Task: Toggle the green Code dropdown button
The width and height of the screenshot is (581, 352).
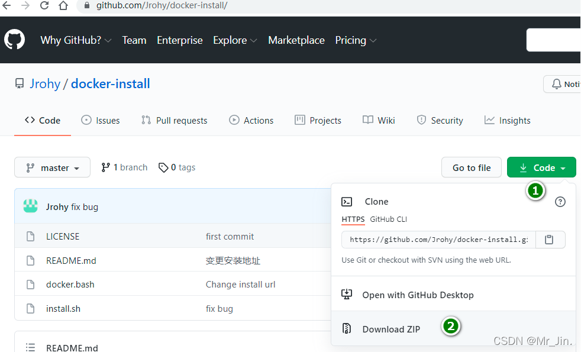Action: coord(541,167)
